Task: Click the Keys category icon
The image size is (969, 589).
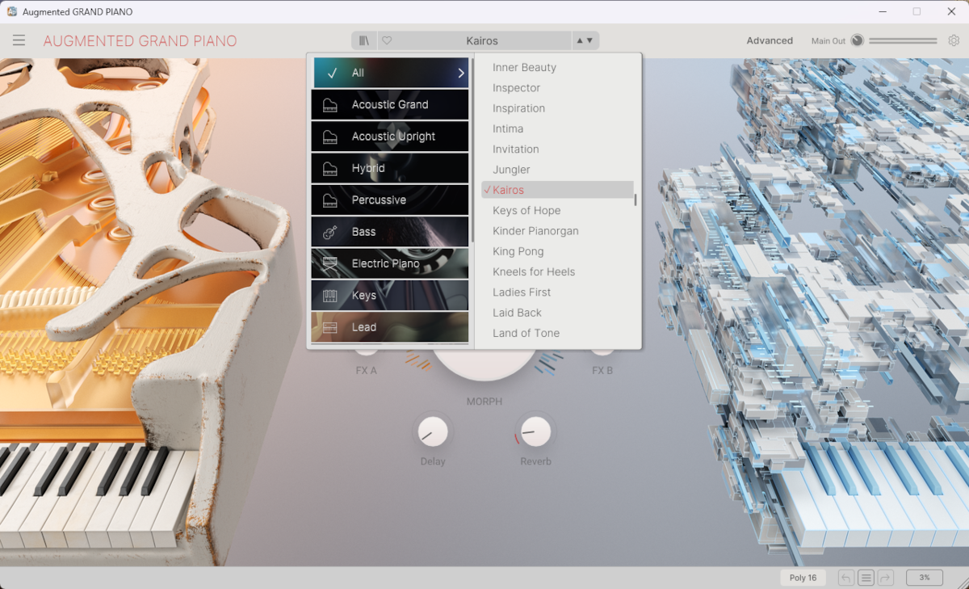Action: [329, 296]
